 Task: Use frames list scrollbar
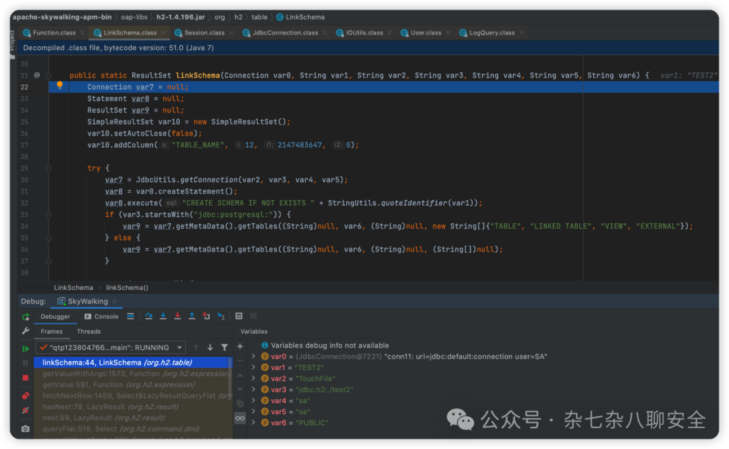click(x=230, y=376)
